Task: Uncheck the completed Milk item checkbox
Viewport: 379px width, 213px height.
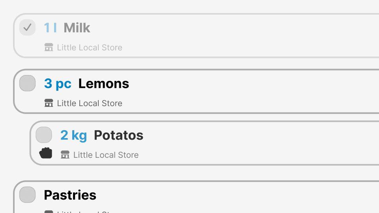Action: tap(27, 28)
